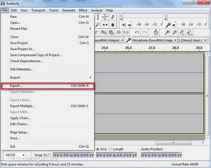Open the Transport menu
The width and height of the screenshot is (211, 168).
[38, 11]
